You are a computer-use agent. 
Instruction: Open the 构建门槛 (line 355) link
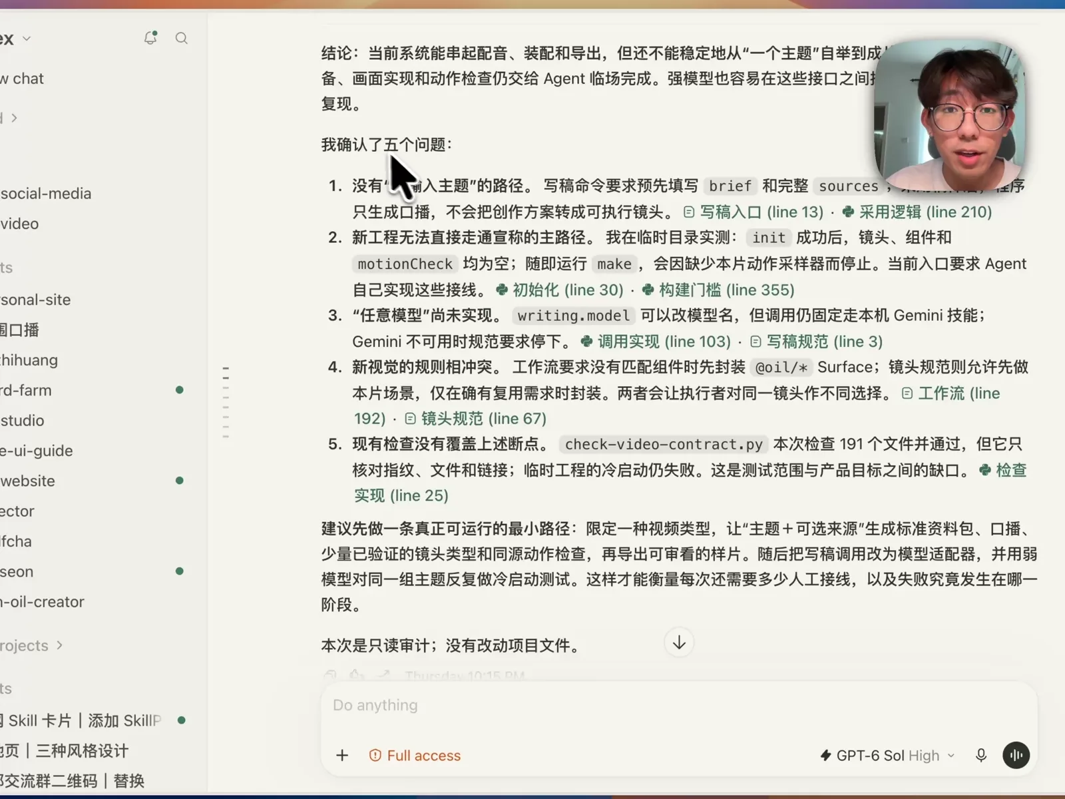[718, 290]
